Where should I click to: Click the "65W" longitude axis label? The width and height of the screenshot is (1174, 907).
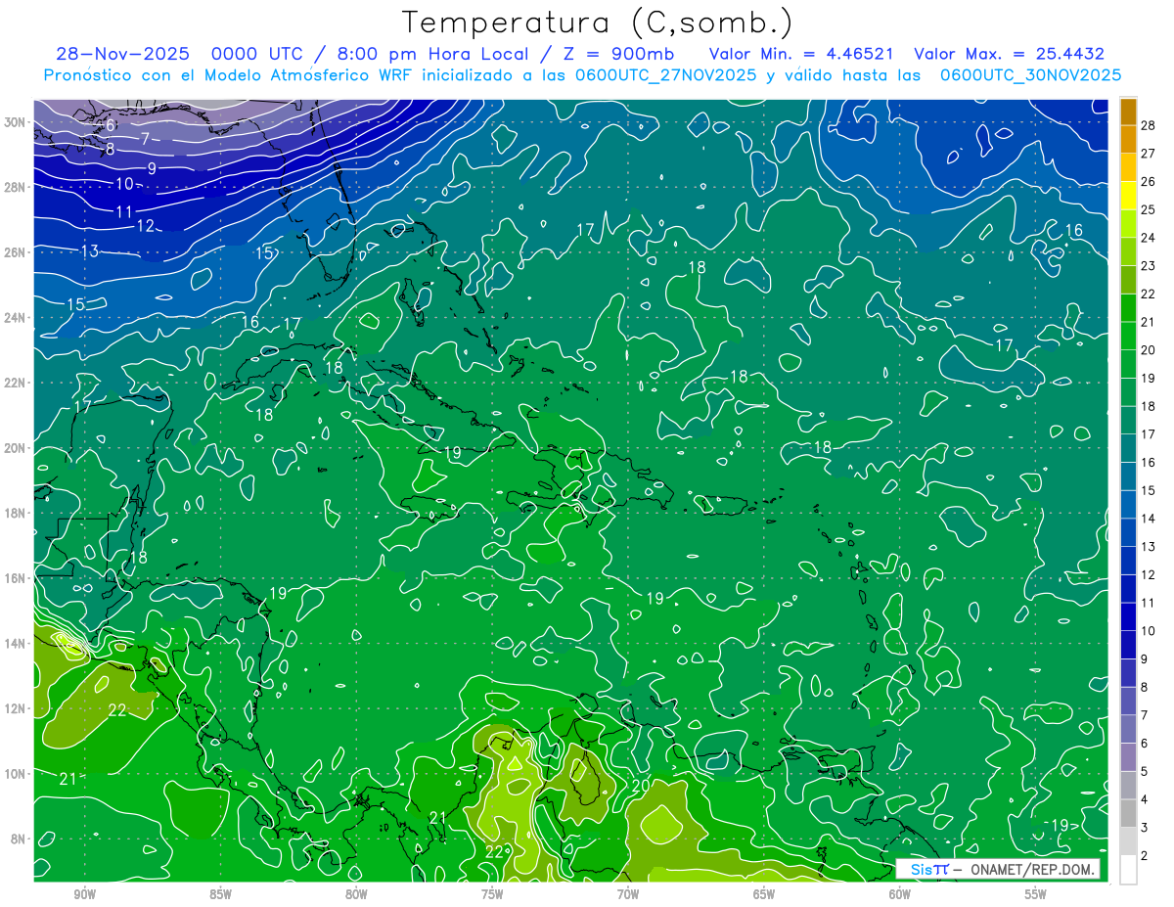click(764, 894)
